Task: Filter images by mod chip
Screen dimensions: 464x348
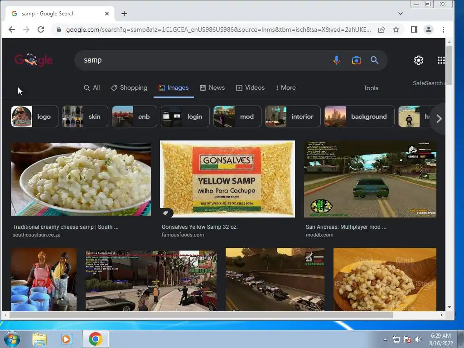Action: click(x=237, y=116)
